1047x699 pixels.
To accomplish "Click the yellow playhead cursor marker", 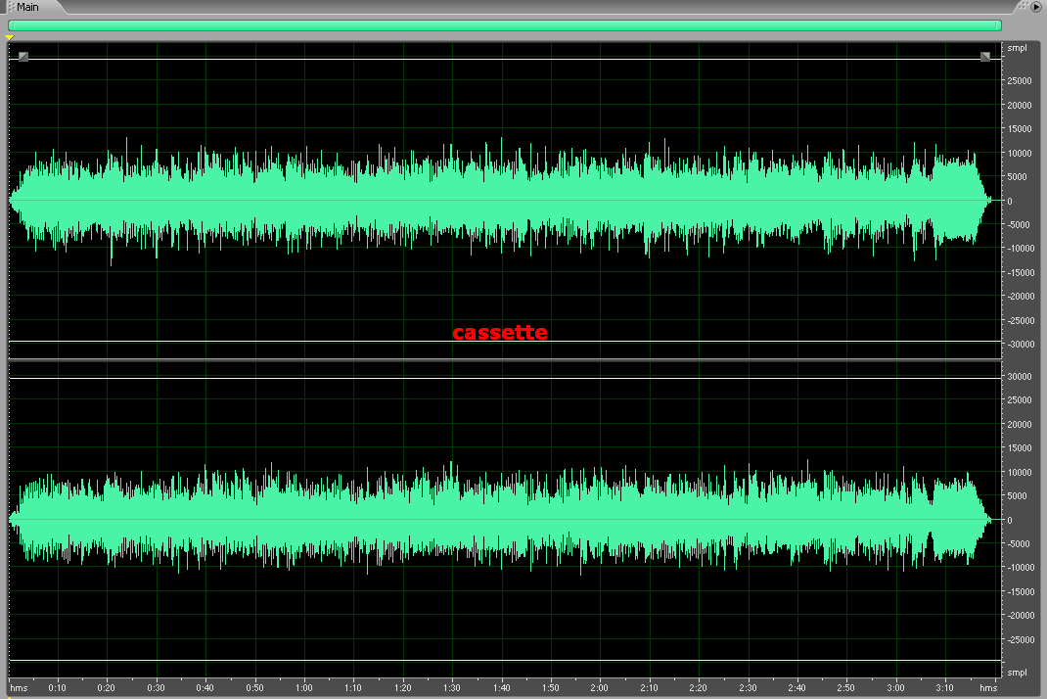I will pyautogui.click(x=10, y=37).
